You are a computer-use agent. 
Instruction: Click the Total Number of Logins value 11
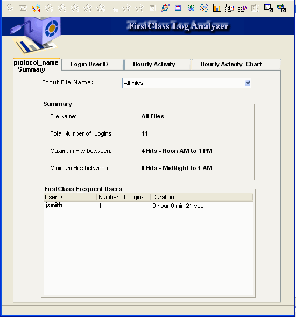(x=144, y=133)
